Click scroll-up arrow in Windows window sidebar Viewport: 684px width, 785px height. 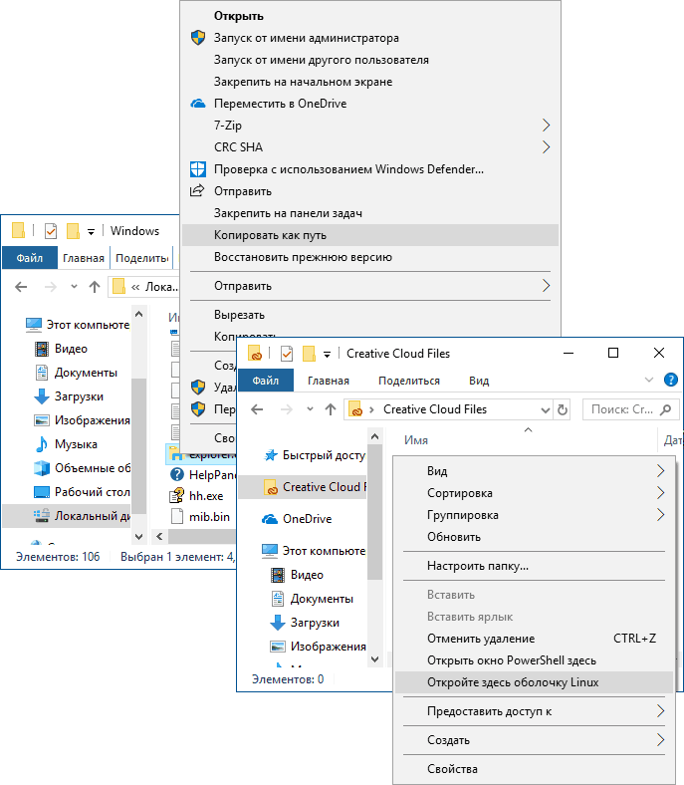139,314
